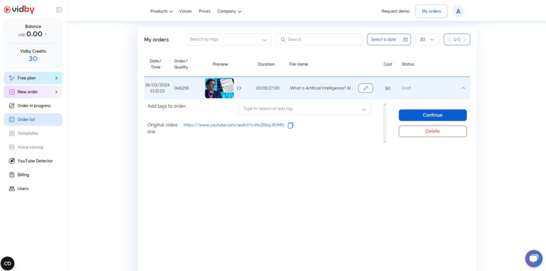Open Templates in the sidebar

coord(33,133)
